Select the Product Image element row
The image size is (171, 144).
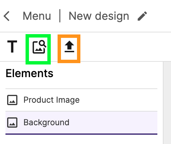click(81, 100)
